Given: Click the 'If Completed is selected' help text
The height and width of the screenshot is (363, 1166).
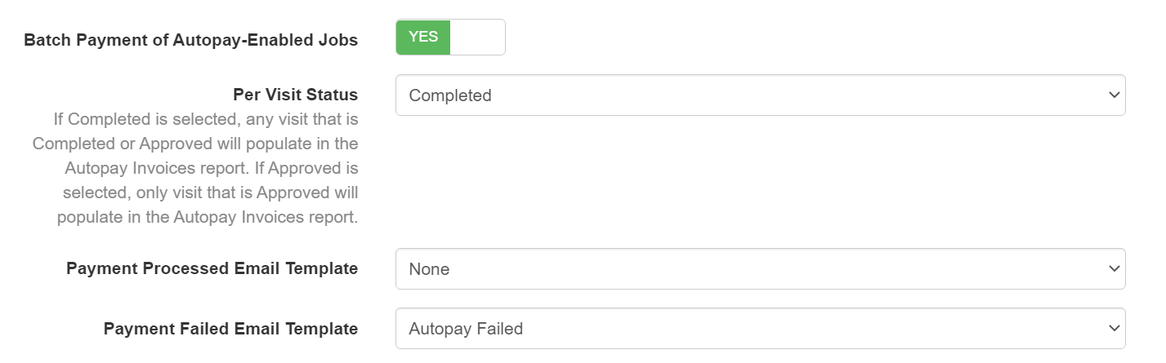Looking at the screenshot, I should click(x=206, y=119).
